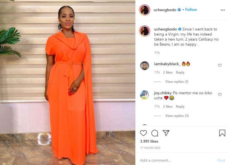Viewport: 229px width, 165px height.
Task: Expand View replies (1) under iambabyblack_
Action: [x=177, y=82]
